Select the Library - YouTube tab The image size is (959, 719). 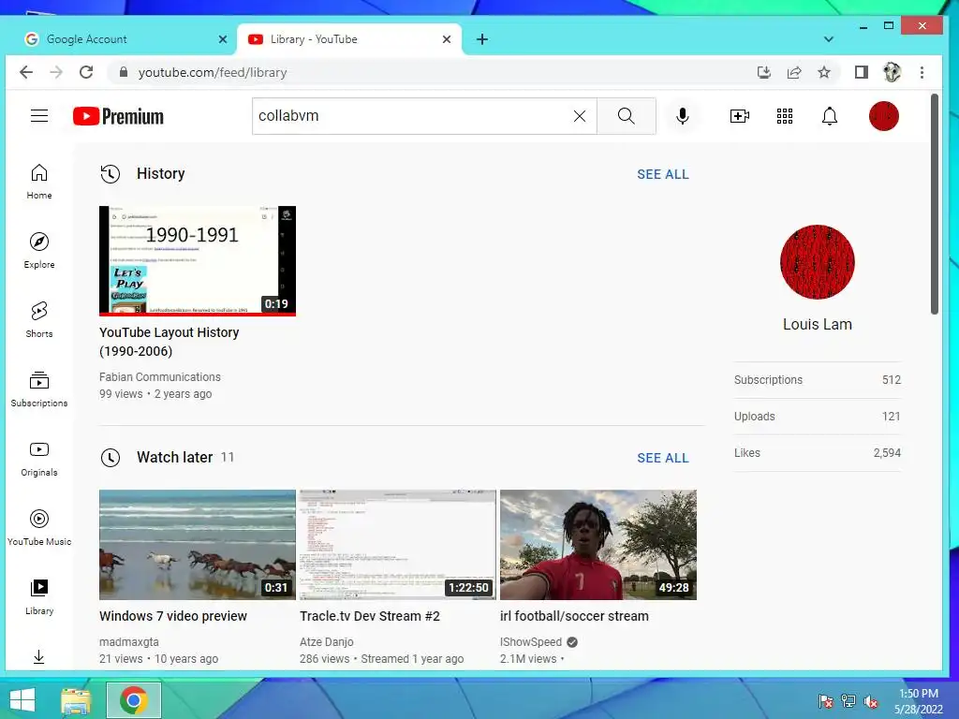click(348, 39)
